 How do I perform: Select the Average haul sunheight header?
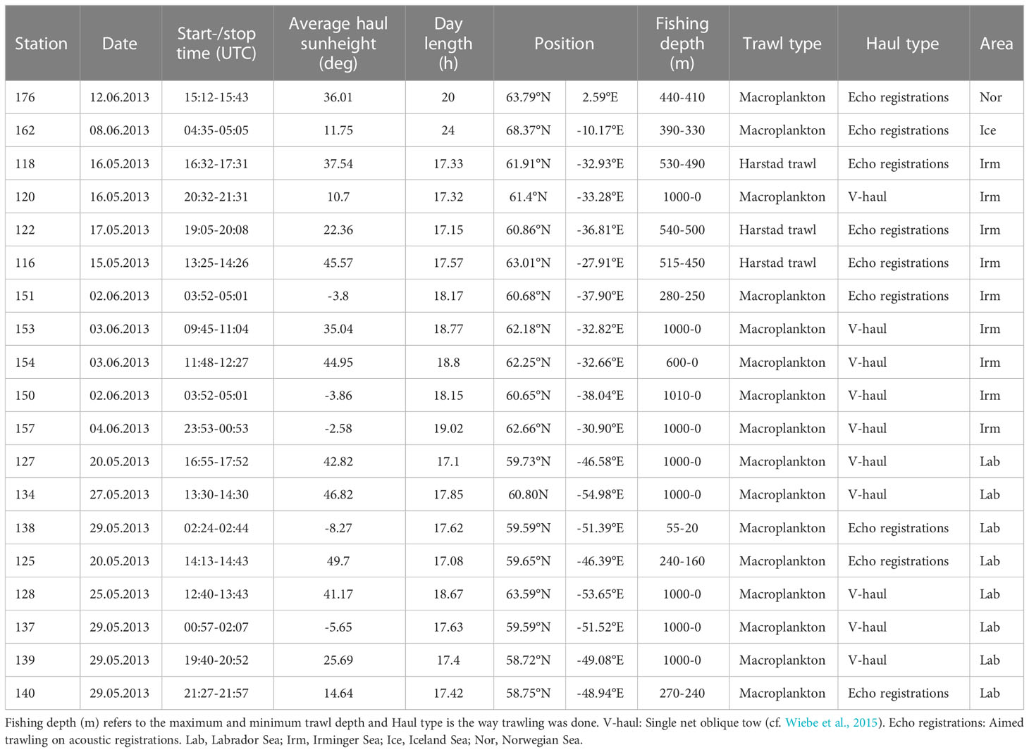338,44
